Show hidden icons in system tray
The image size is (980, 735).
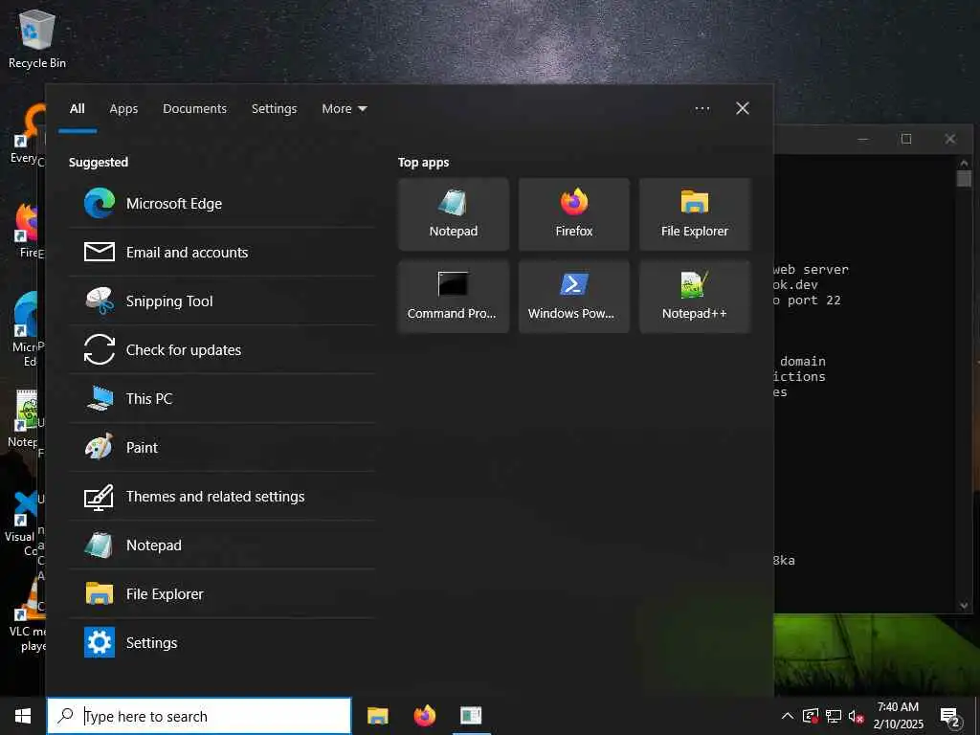point(788,716)
